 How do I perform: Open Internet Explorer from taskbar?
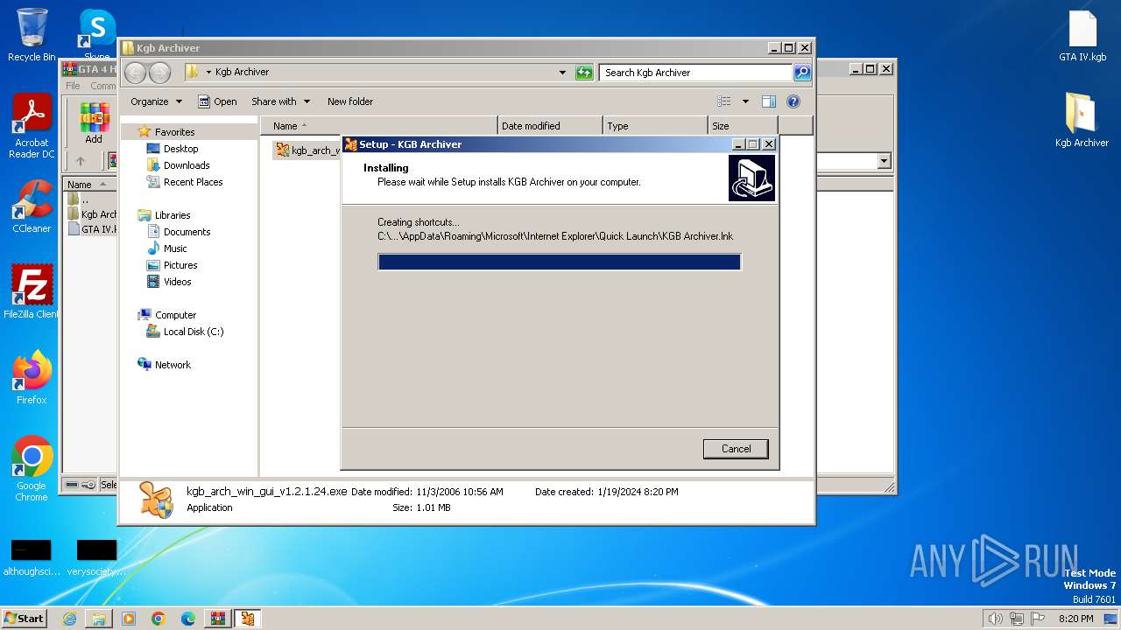tap(69, 619)
